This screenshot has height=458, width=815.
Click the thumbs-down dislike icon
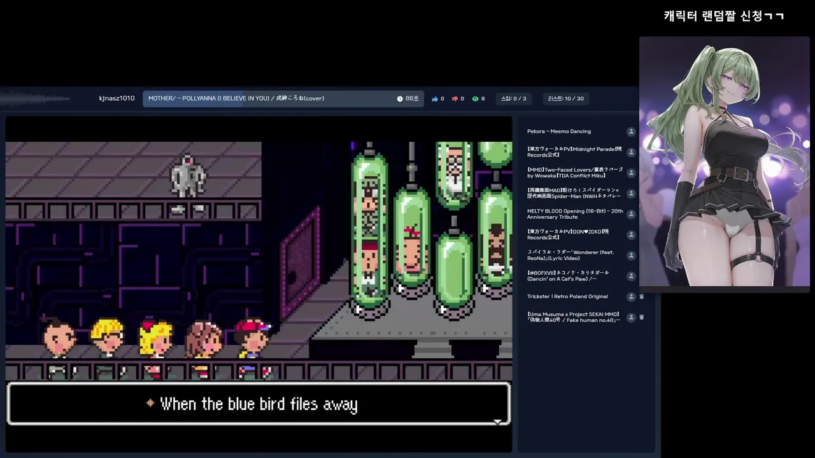tap(455, 99)
